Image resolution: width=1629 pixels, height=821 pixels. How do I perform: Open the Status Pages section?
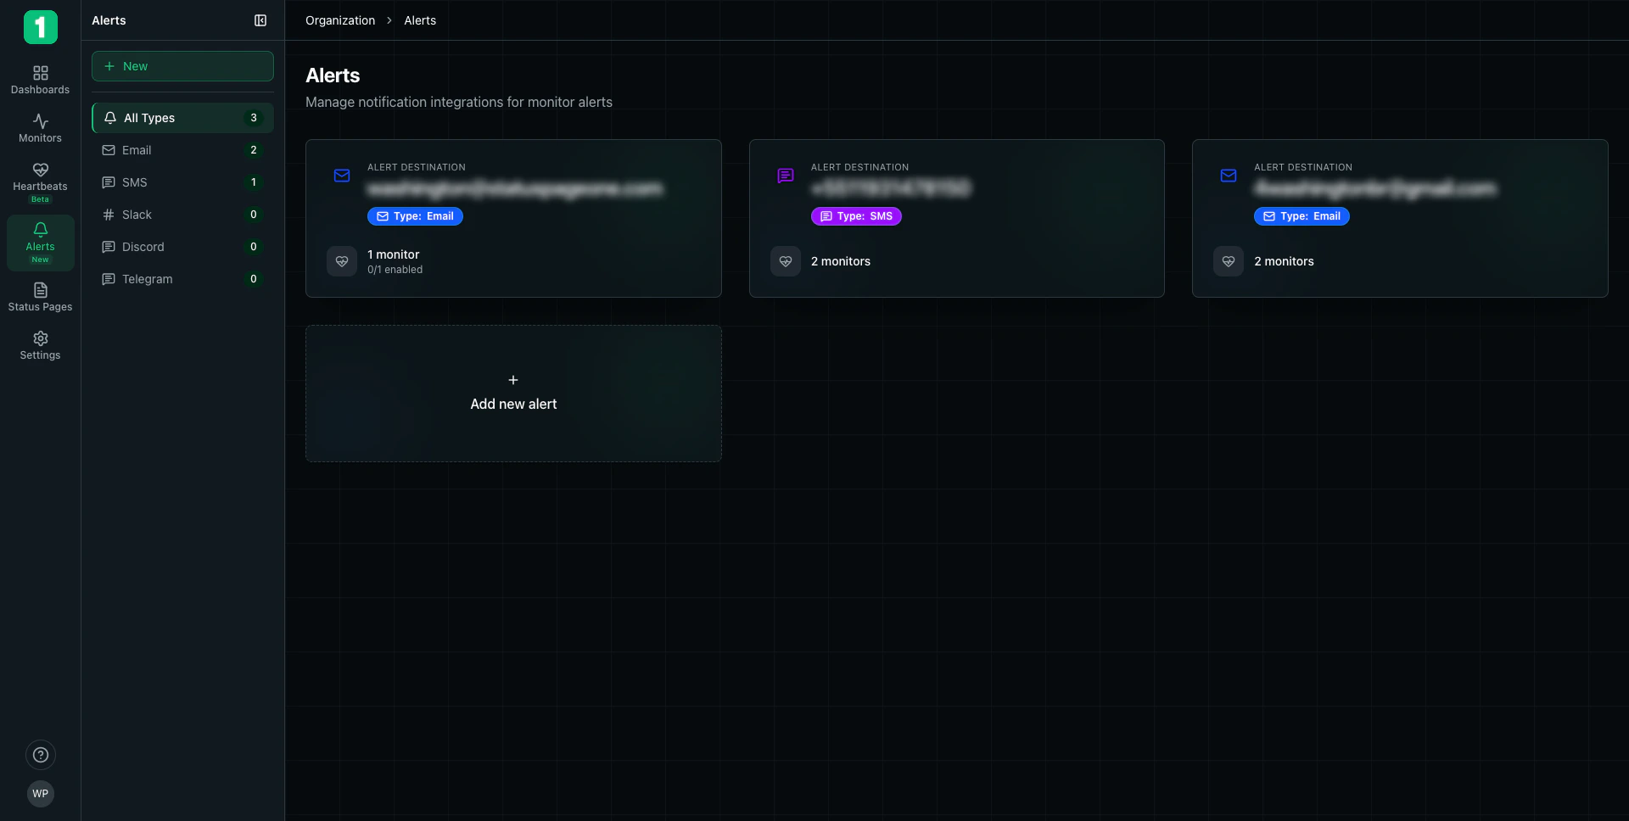pos(40,296)
